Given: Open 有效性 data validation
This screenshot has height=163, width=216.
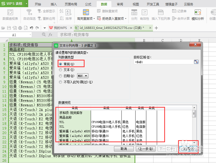Looking at the screenshot, I should point(144,15).
